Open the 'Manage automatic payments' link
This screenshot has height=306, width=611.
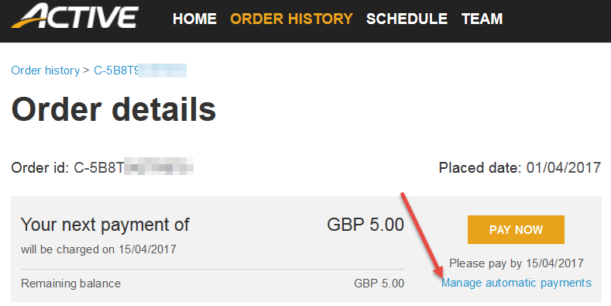[x=517, y=283]
